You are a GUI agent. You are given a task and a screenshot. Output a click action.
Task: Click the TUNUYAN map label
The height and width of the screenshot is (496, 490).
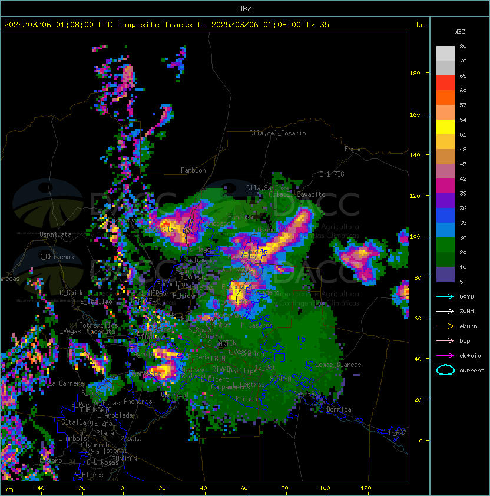pos(125,458)
